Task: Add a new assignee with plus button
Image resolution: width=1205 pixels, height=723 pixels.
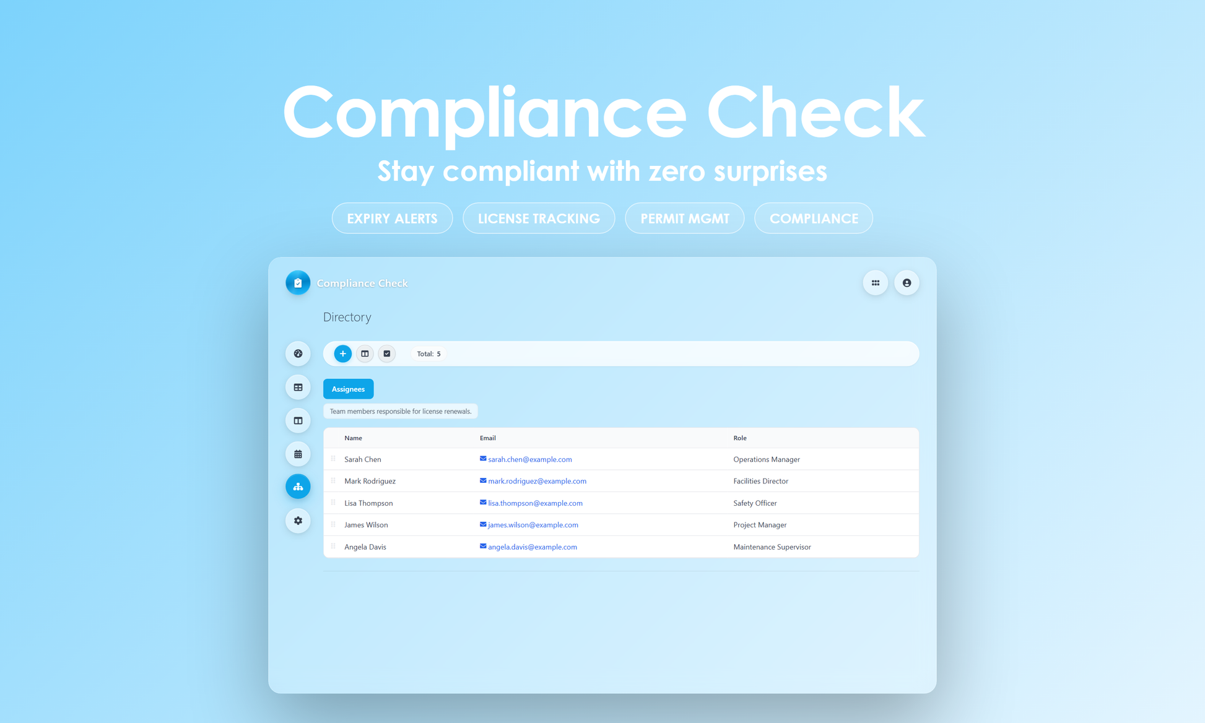Action: pyautogui.click(x=342, y=353)
